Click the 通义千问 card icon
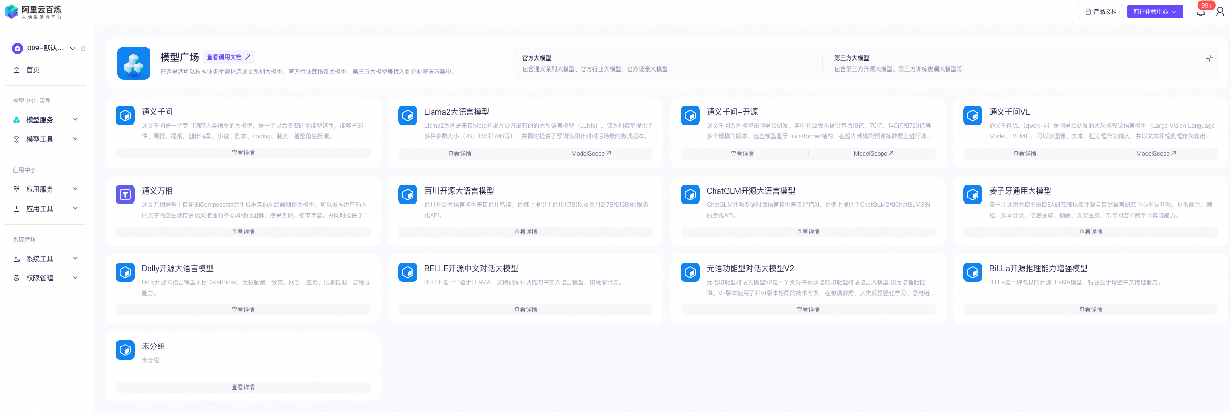Image resolution: width=1231 pixels, height=412 pixels. pos(125,115)
